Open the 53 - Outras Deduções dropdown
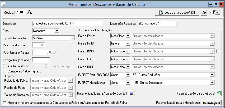225x108 pixels. (212, 75)
